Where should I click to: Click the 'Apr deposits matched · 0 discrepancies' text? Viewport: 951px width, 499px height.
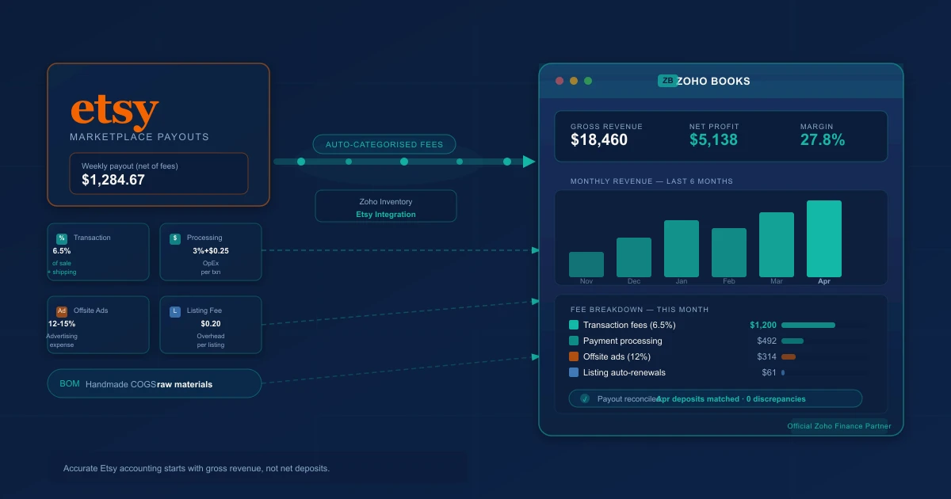coord(731,399)
